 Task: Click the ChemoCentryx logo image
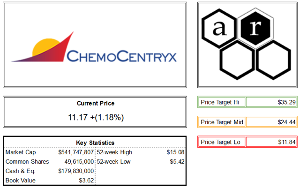pos(94,47)
